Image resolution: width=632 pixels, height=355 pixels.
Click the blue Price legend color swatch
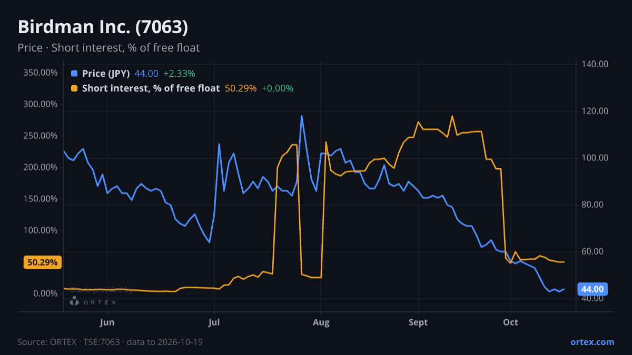click(x=74, y=74)
